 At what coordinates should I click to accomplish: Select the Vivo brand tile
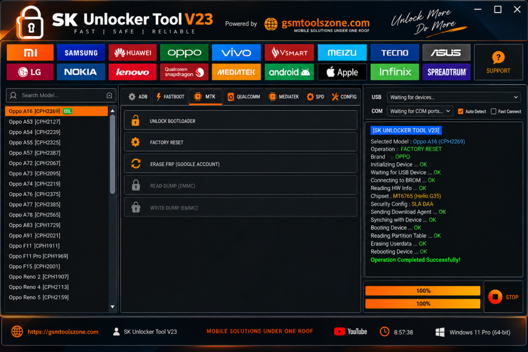pos(236,53)
